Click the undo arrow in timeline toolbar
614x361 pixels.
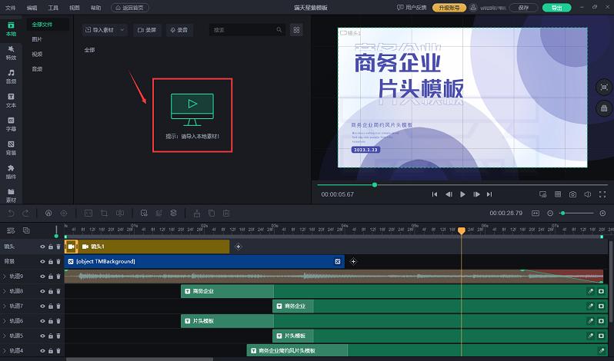click(x=11, y=214)
